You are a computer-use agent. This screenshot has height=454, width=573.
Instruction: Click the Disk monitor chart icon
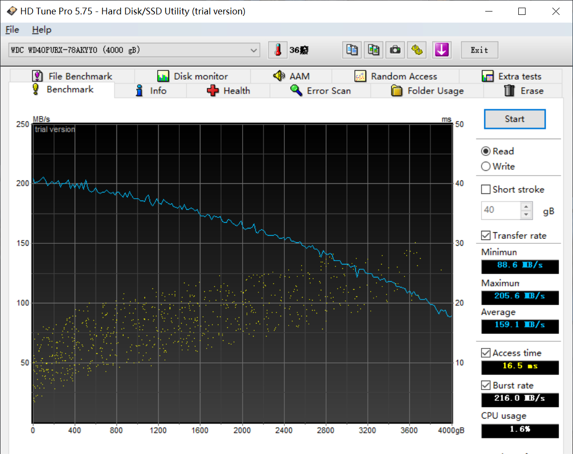[x=163, y=76]
